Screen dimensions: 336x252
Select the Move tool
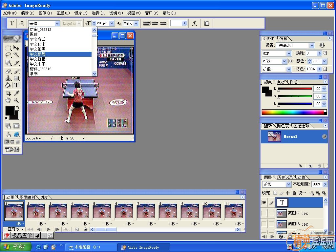[16, 48]
